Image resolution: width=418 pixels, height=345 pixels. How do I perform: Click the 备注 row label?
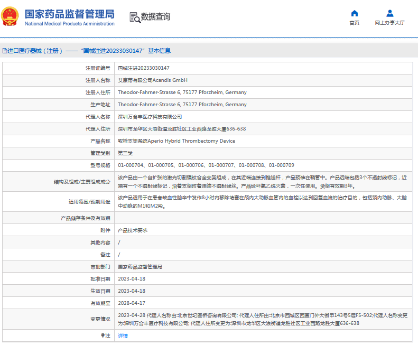pos(105,255)
